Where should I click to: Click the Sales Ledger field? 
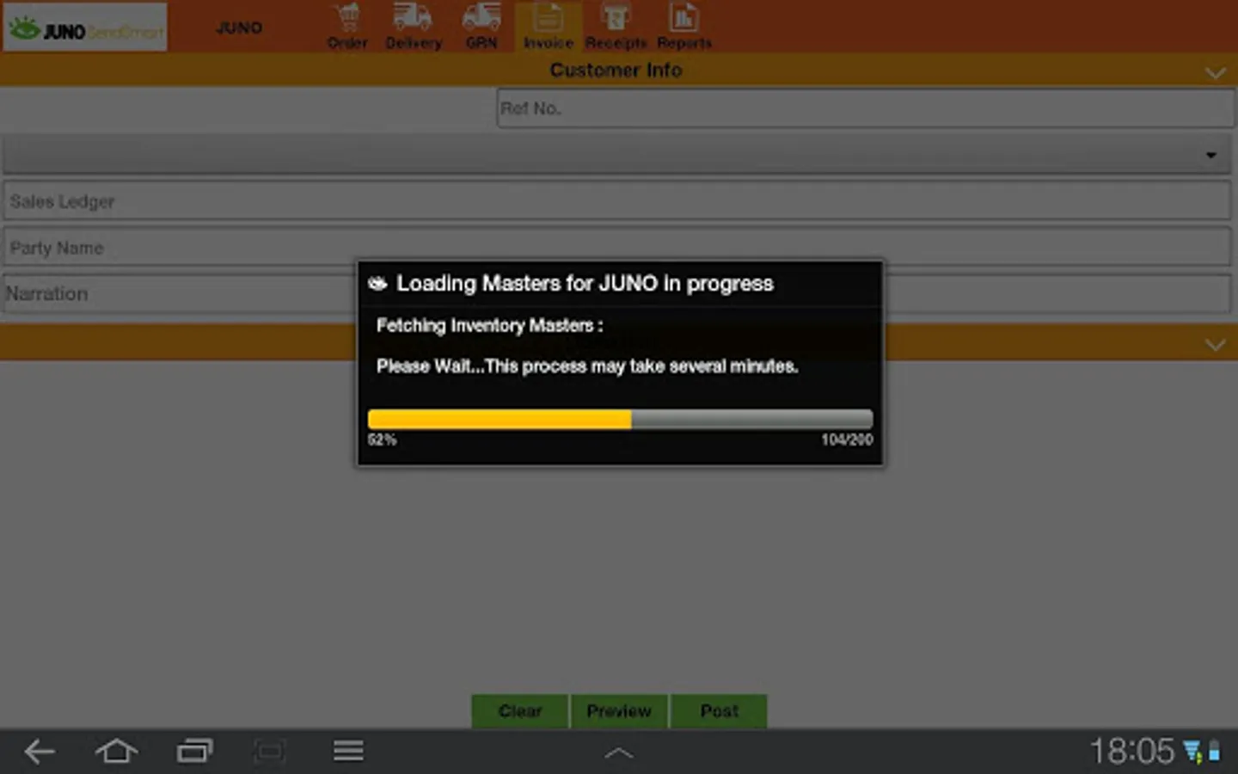pos(616,201)
